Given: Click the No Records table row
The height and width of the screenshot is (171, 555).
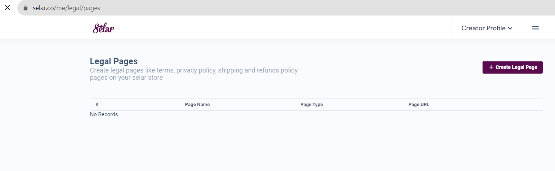Looking at the screenshot, I should click(x=316, y=114).
